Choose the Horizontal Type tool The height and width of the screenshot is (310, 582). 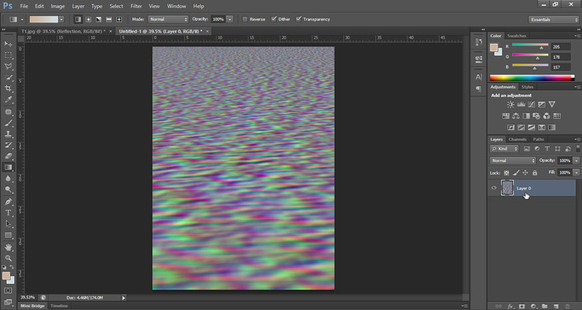(x=9, y=212)
